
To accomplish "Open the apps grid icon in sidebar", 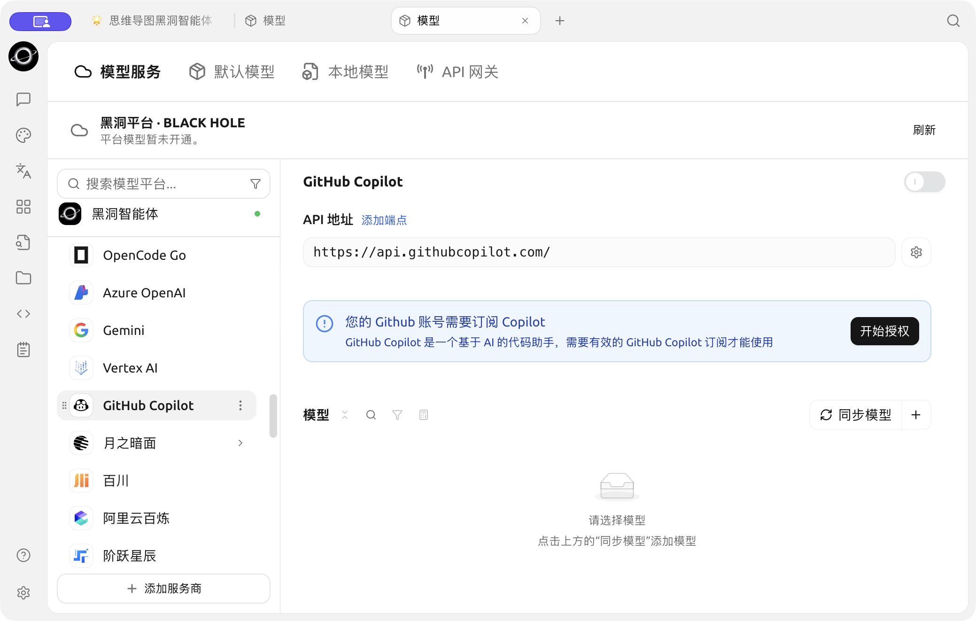I will tap(23, 207).
